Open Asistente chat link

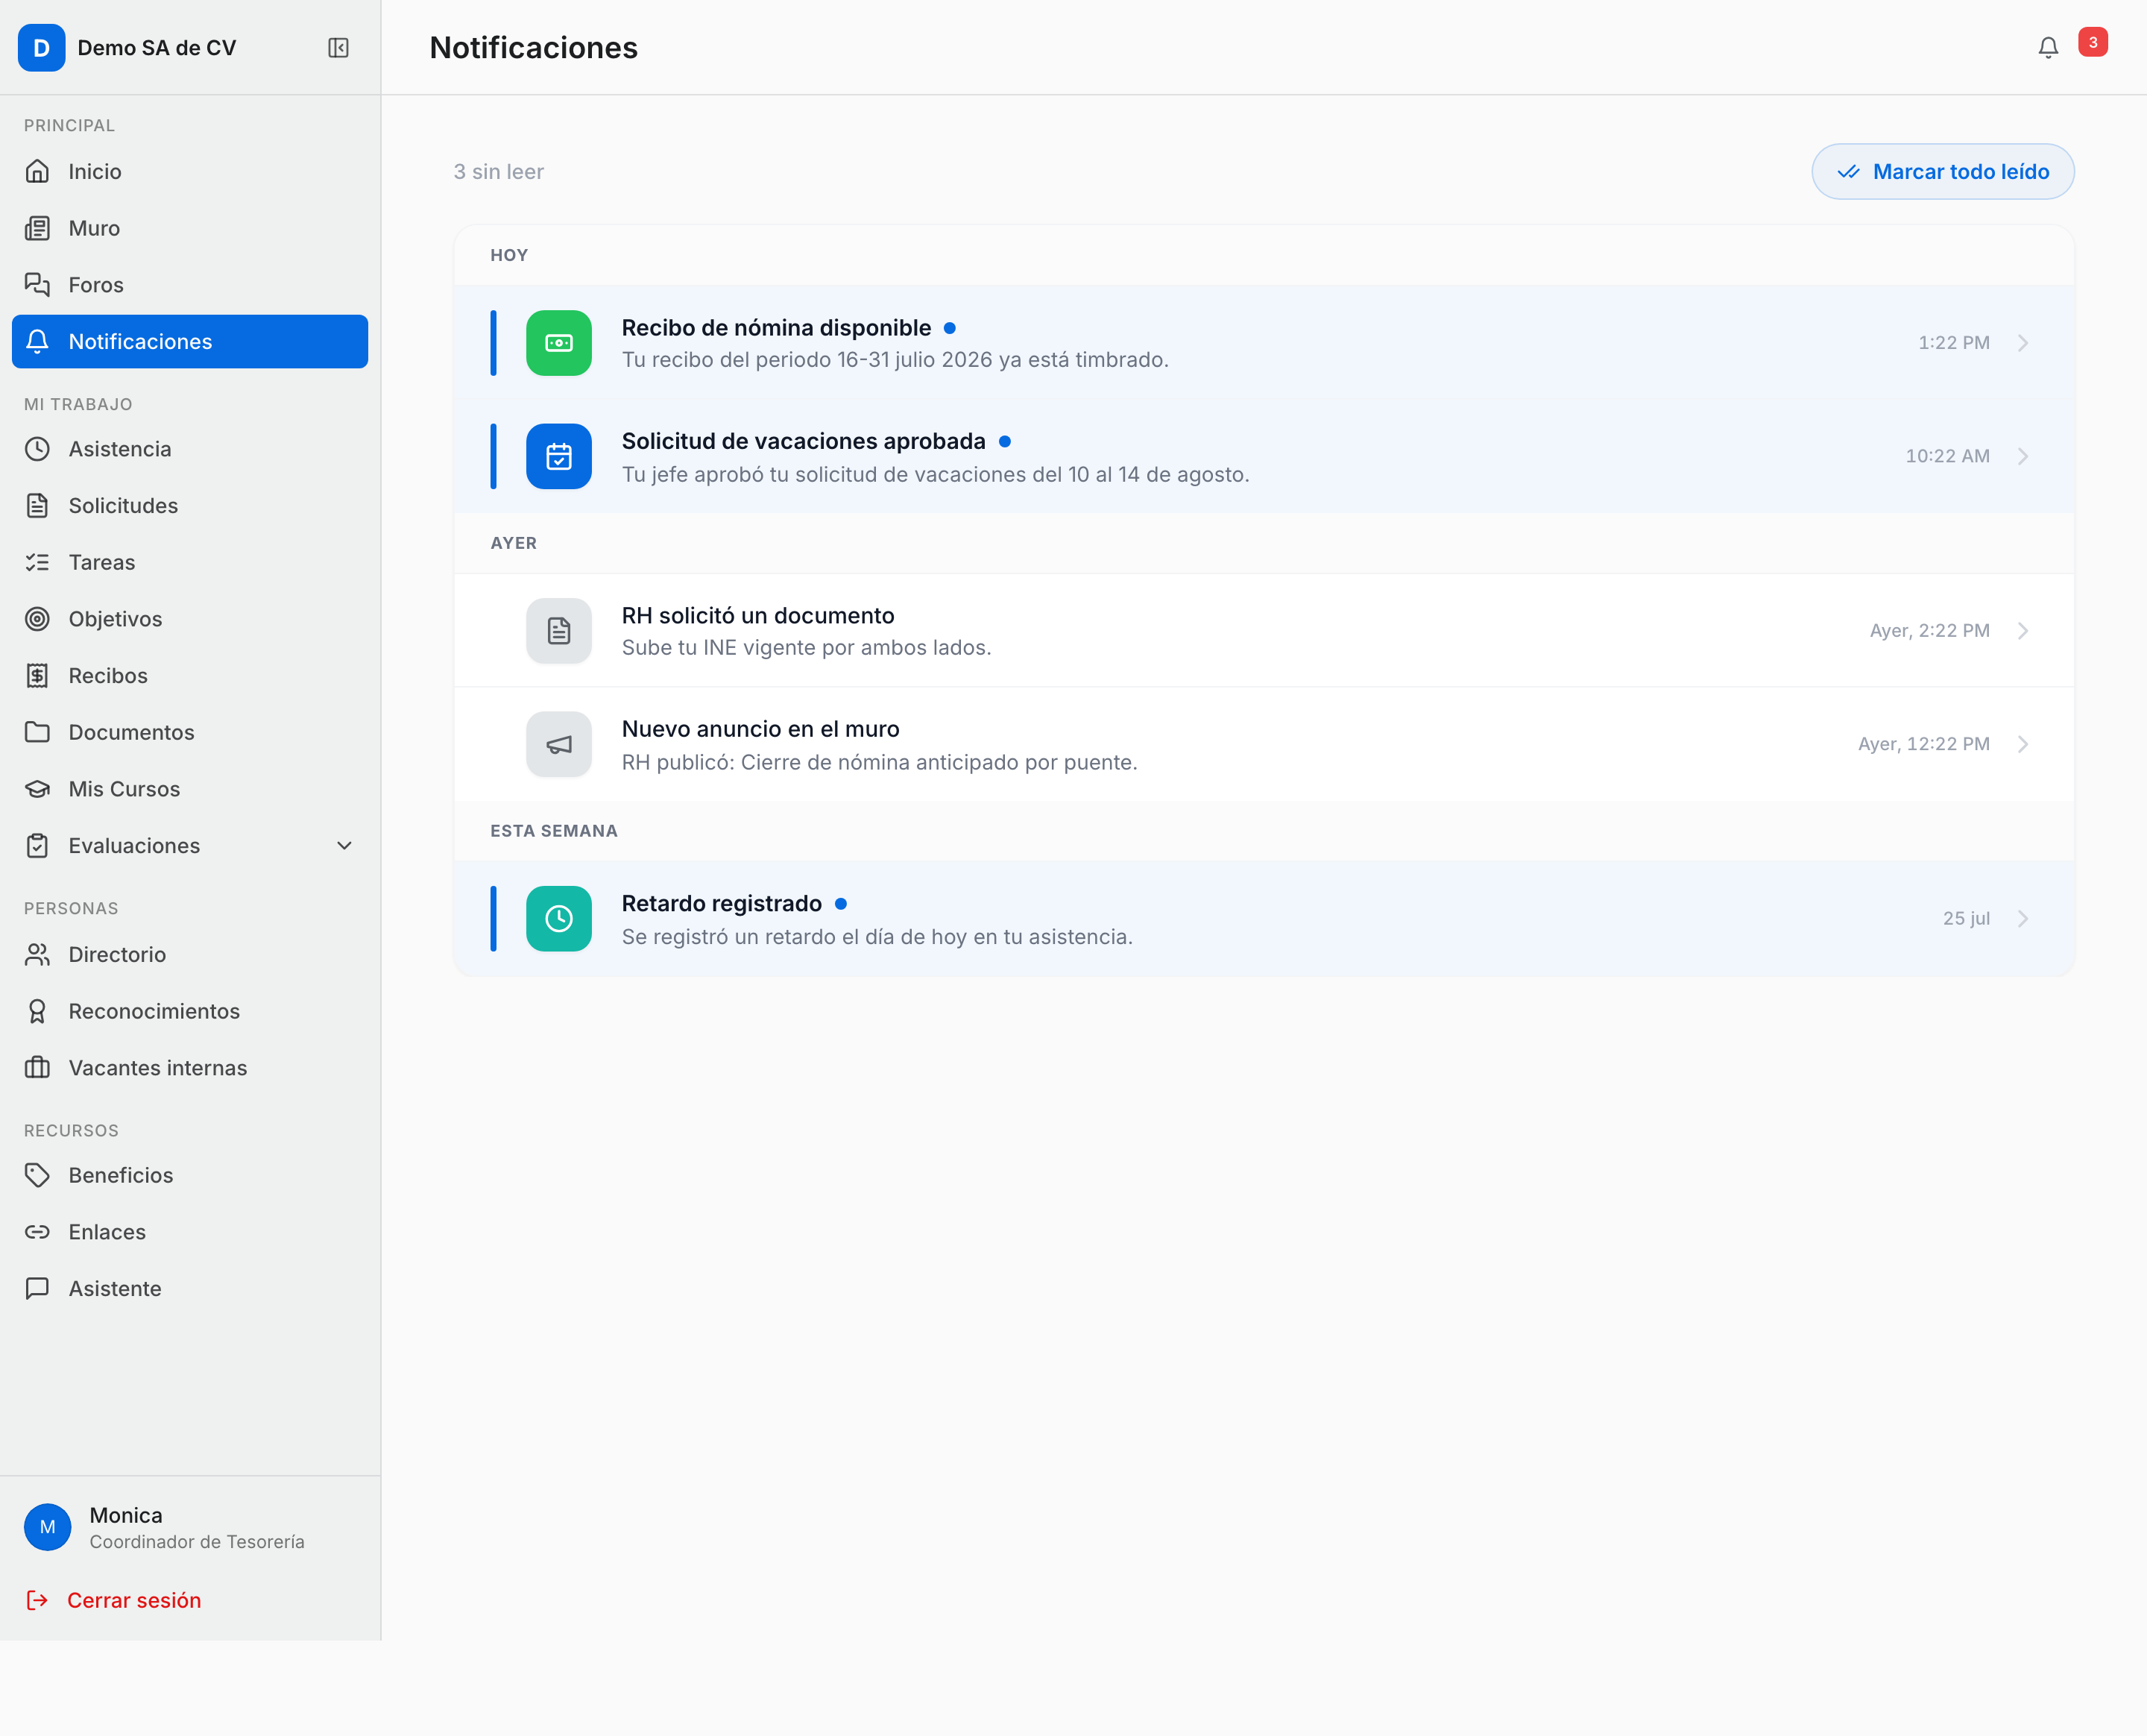(190, 1289)
